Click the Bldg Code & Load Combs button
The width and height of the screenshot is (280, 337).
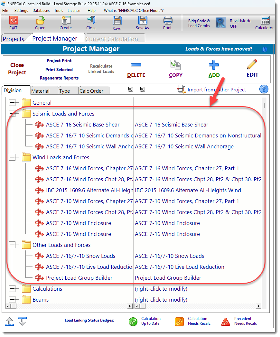pos(199,23)
